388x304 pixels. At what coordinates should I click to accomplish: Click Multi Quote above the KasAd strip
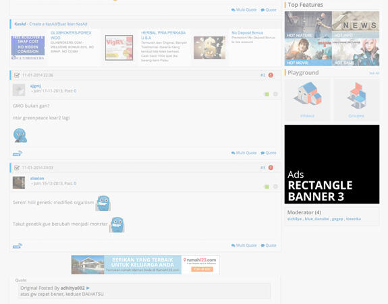point(244,10)
